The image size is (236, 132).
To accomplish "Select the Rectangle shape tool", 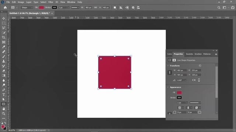I will click(x=4, y=104).
